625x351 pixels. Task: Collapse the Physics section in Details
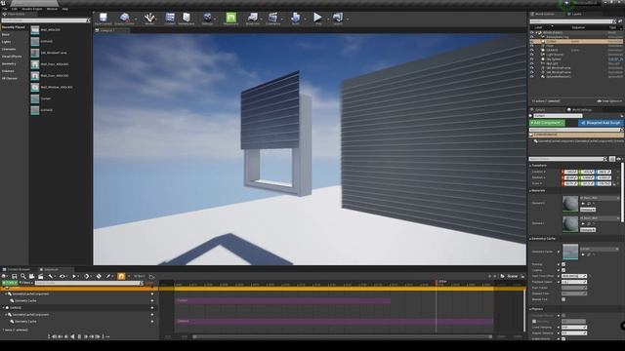[x=530, y=309]
